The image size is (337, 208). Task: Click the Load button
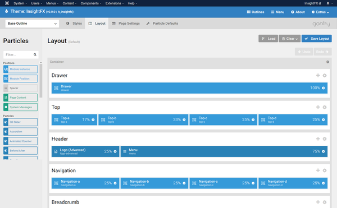coord(268,39)
